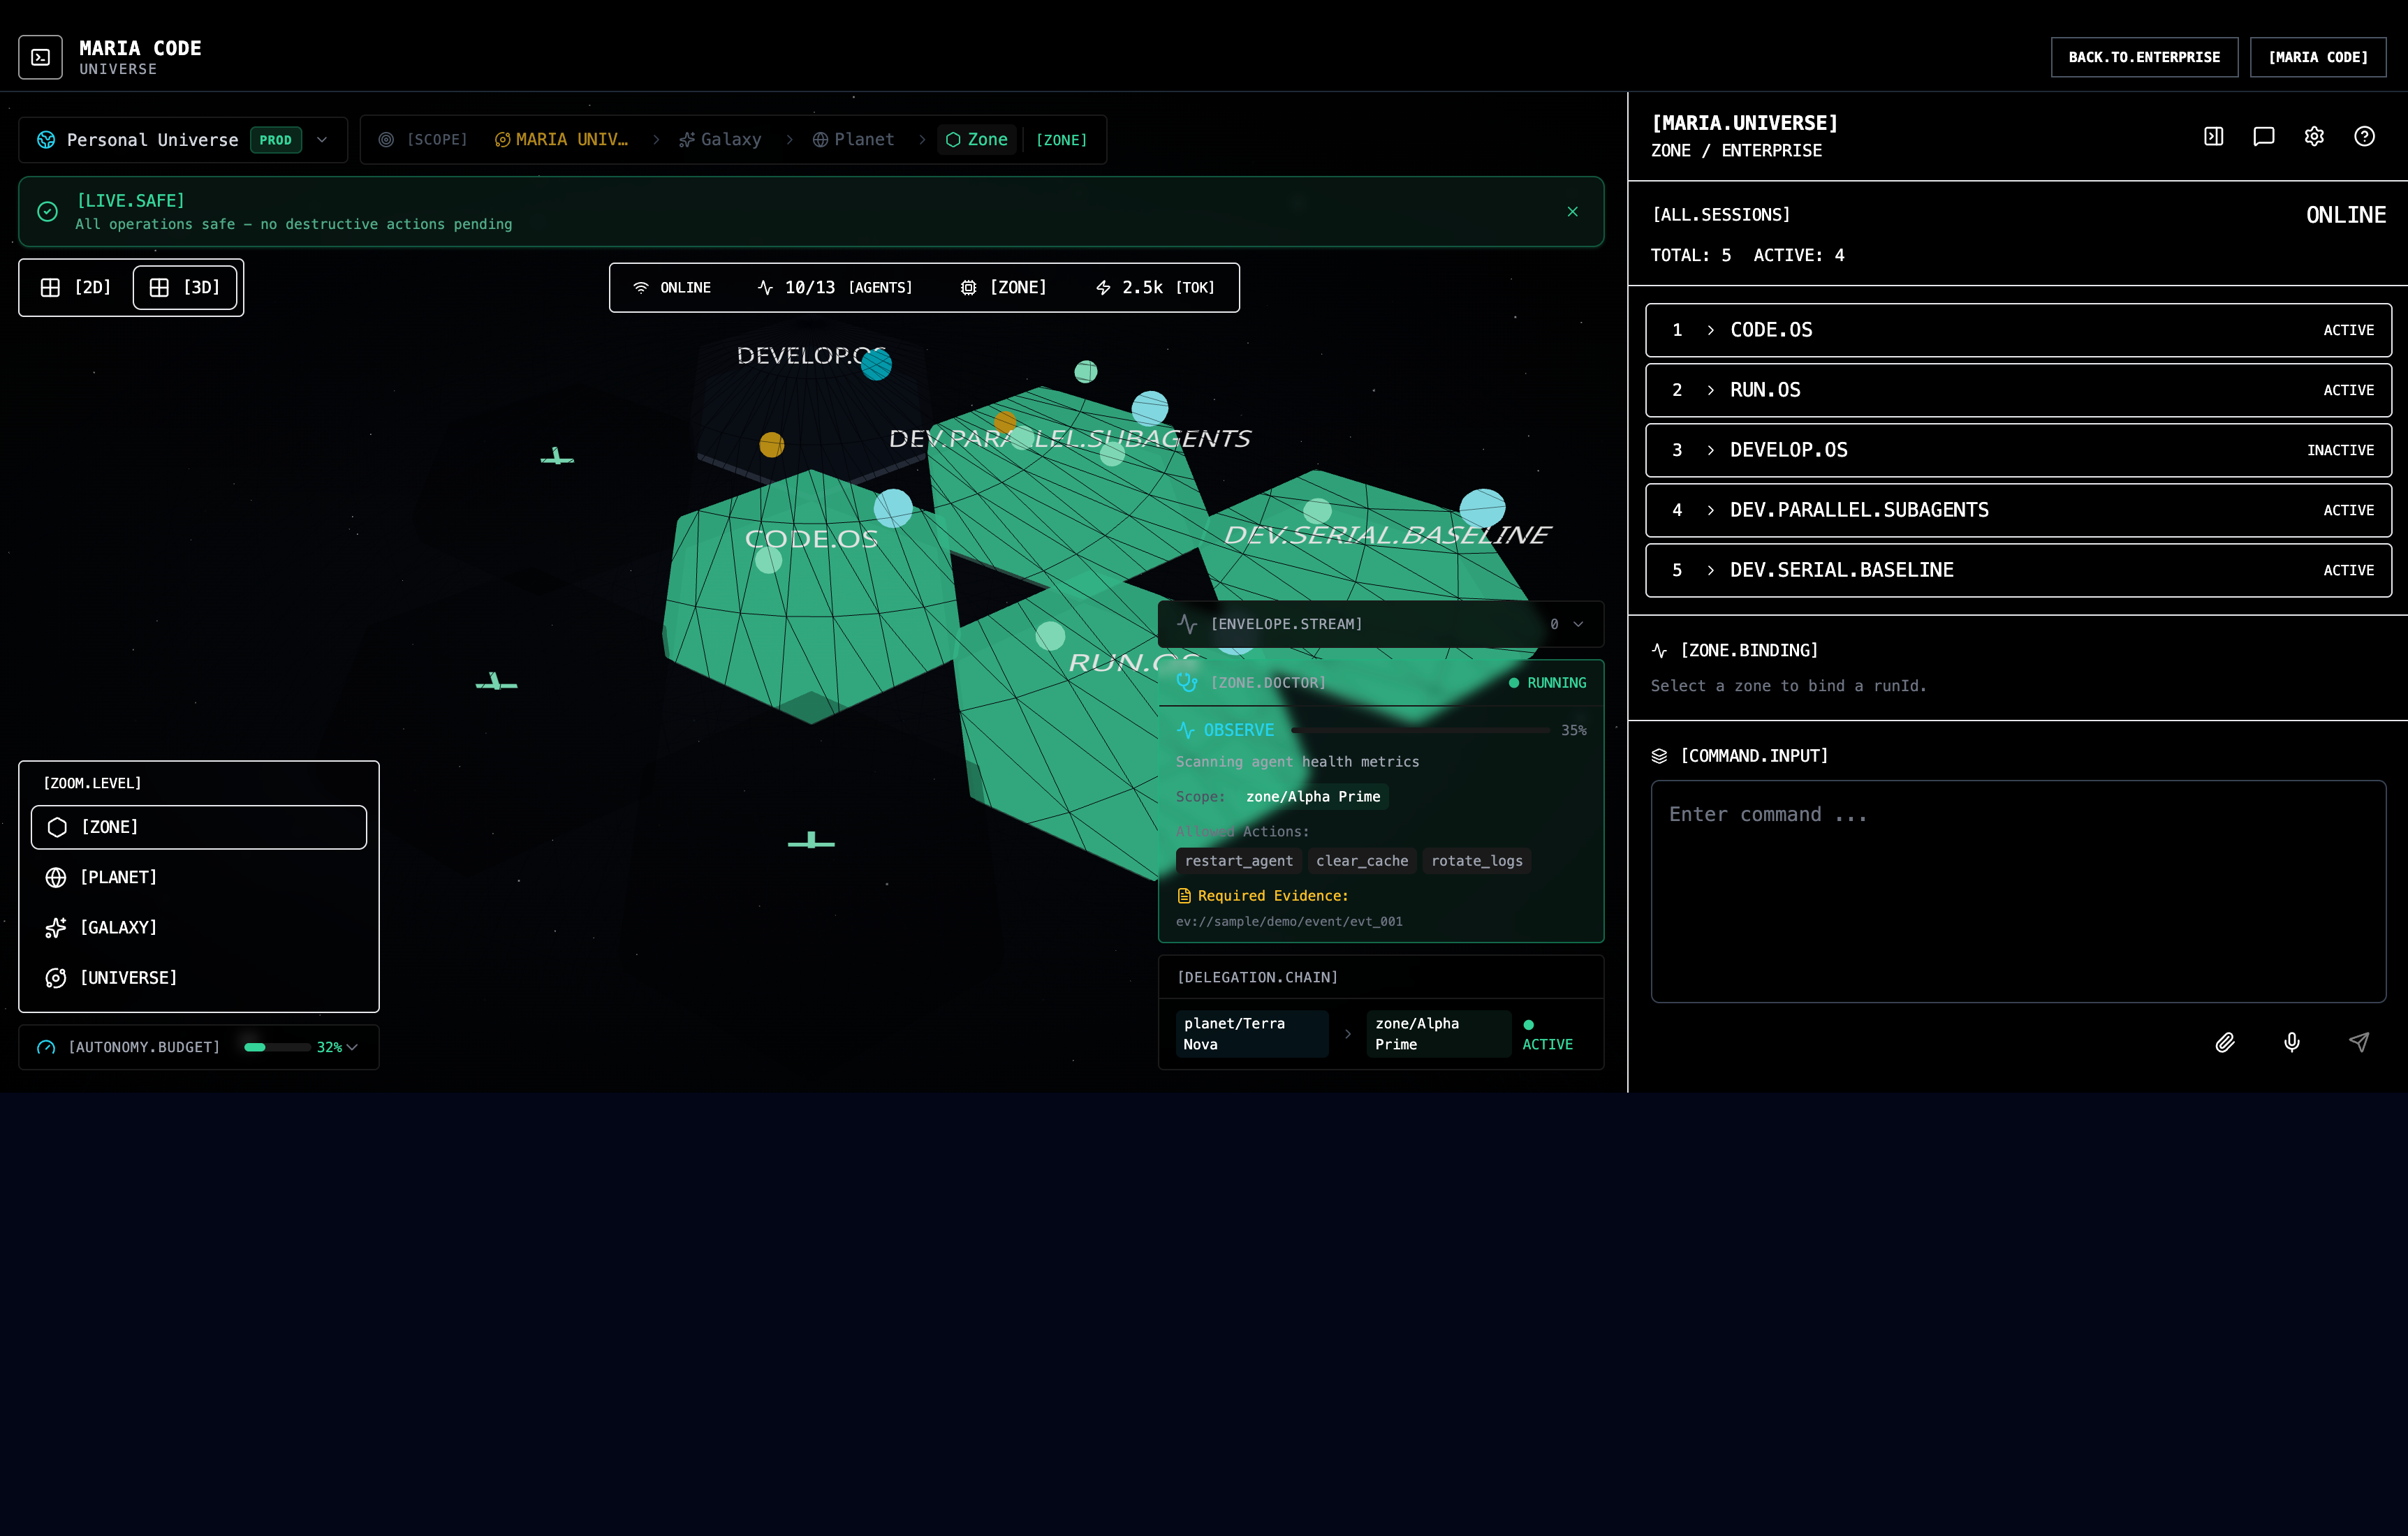Click the terminal logo icon beside MARIA CODE
The image size is (2408, 1536).
(40, 57)
